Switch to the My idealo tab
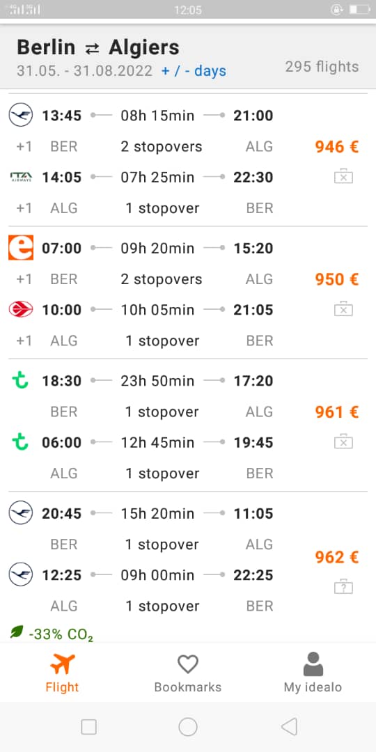Image resolution: width=376 pixels, height=752 pixels. pos(313,673)
